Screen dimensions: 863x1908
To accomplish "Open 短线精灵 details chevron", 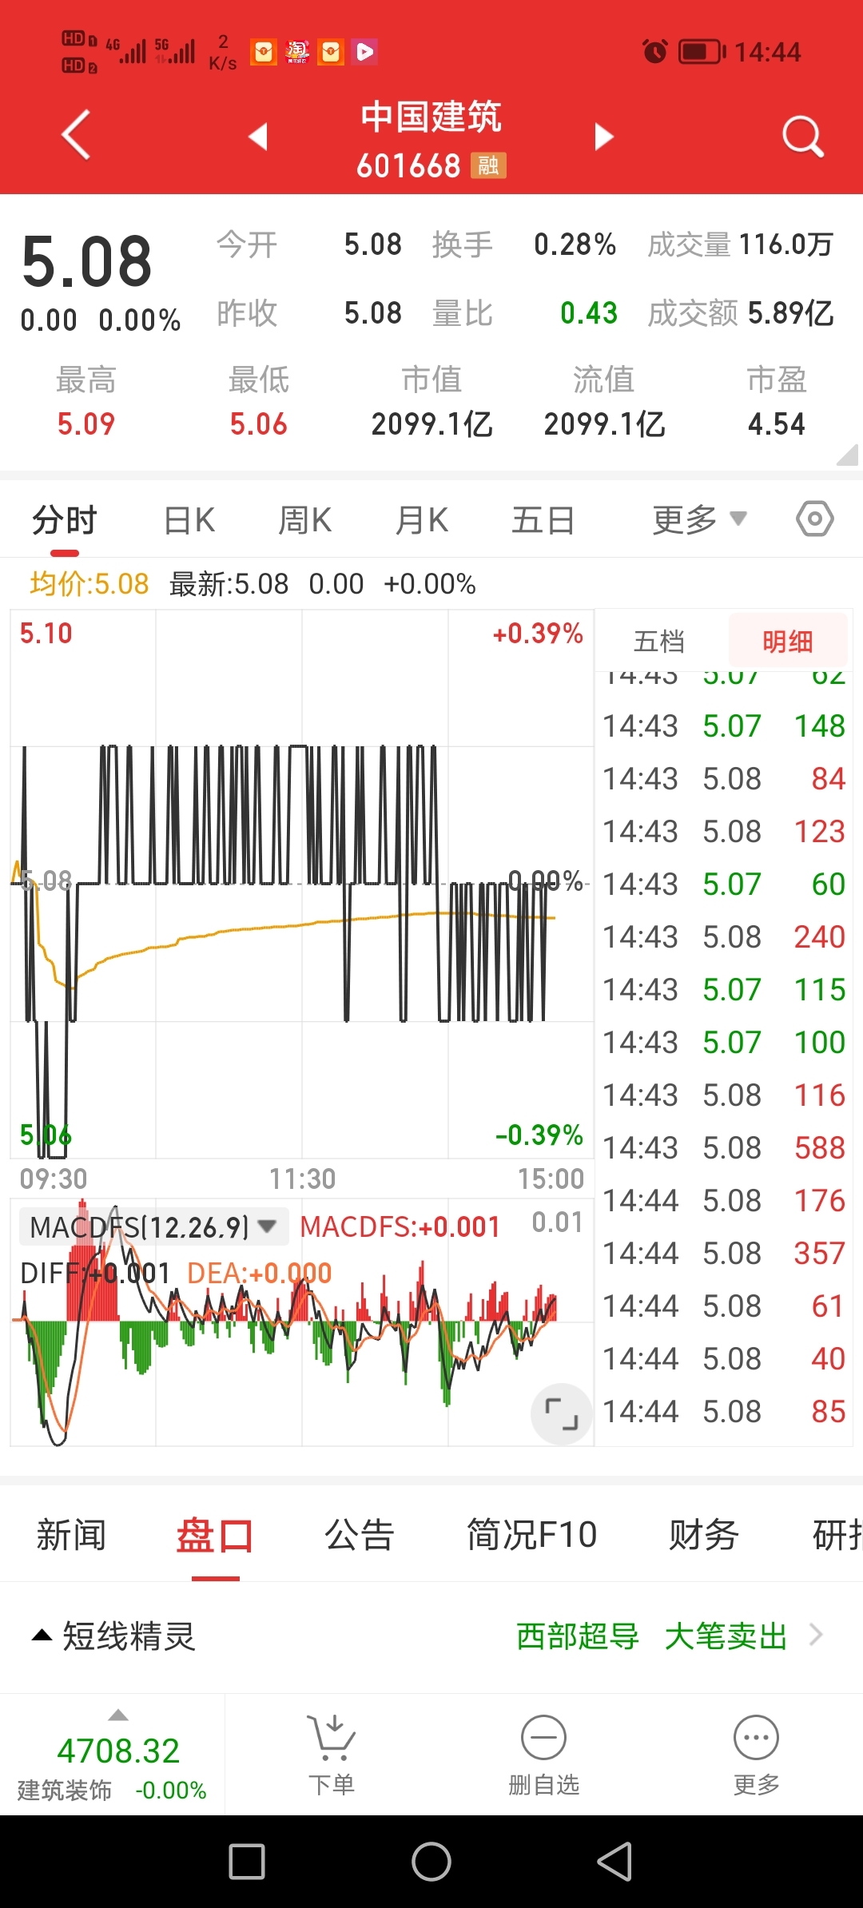I will coord(816,1635).
